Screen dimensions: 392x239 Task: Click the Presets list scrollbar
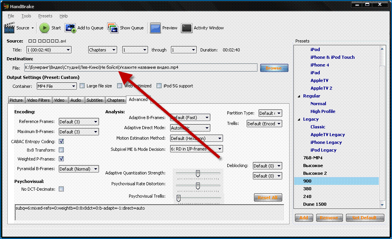tap(382, 126)
